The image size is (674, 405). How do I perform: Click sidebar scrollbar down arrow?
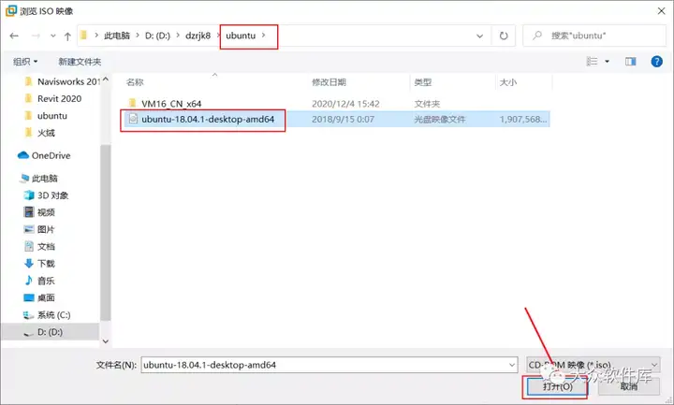(x=106, y=341)
